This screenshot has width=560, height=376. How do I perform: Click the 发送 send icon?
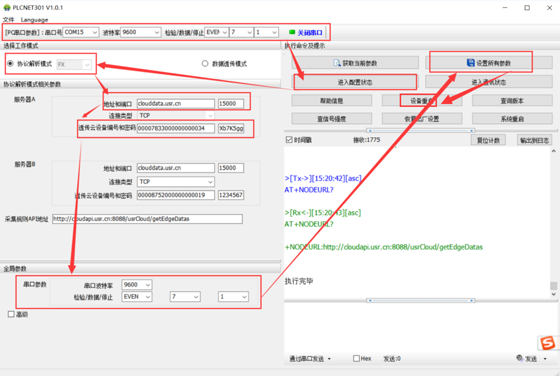click(519, 359)
